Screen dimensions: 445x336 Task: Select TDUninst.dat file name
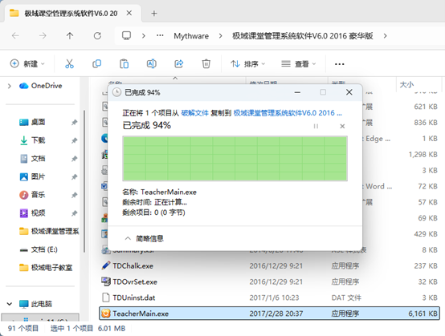134,298
